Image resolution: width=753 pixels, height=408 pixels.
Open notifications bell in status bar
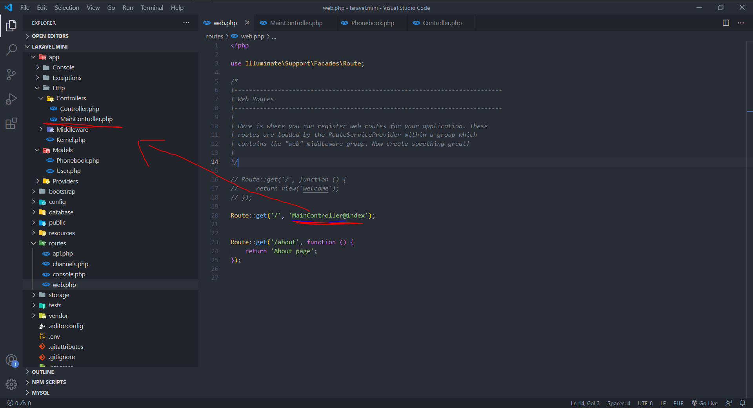743,403
